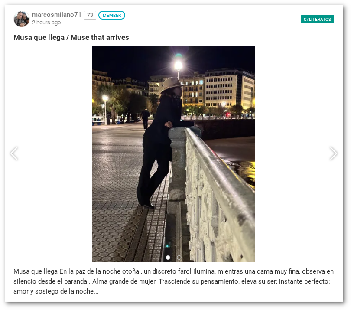
Task: Advance to next image with right arrow
Action: pos(333,153)
